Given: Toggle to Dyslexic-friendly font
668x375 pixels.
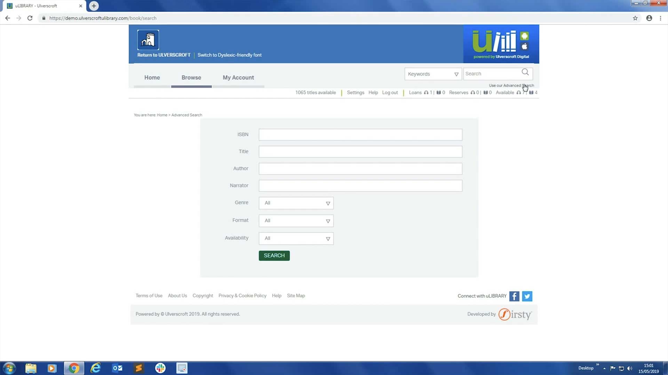Looking at the screenshot, I should tap(229, 55).
